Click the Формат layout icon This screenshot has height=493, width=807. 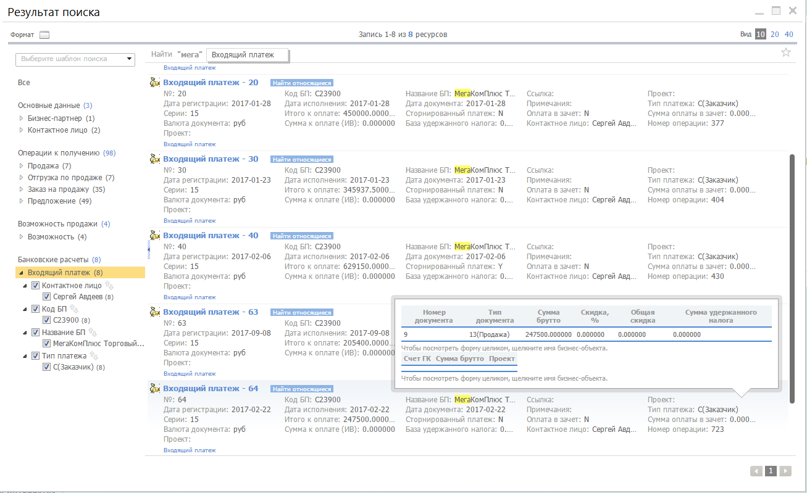coord(44,35)
